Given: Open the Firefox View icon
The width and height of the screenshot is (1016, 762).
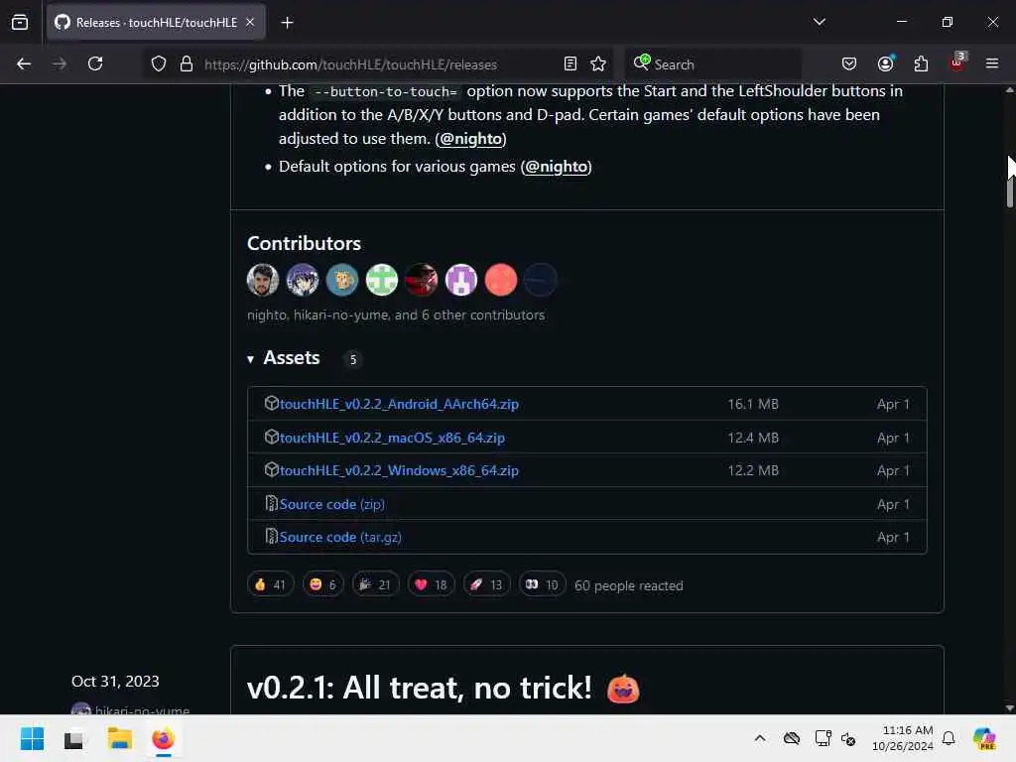Looking at the screenshot, I should (20, 23).
